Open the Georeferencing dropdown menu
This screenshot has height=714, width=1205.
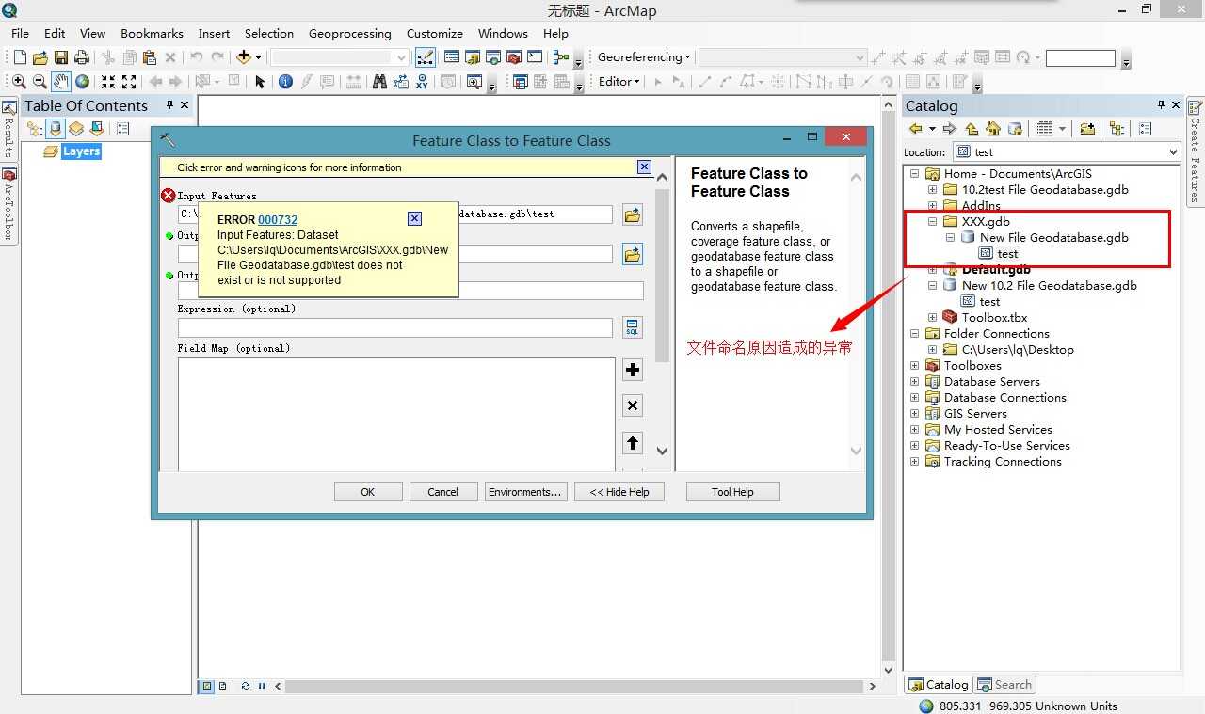(644, 57)
